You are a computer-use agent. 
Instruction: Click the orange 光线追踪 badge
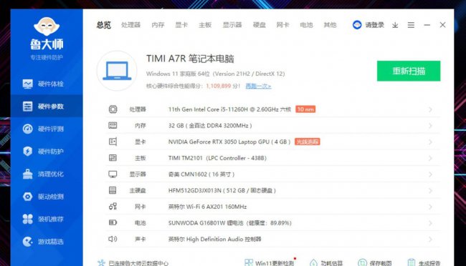[308, 142]
